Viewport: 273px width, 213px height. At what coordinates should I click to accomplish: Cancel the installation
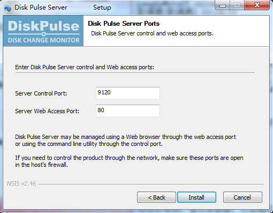[242, 197]
